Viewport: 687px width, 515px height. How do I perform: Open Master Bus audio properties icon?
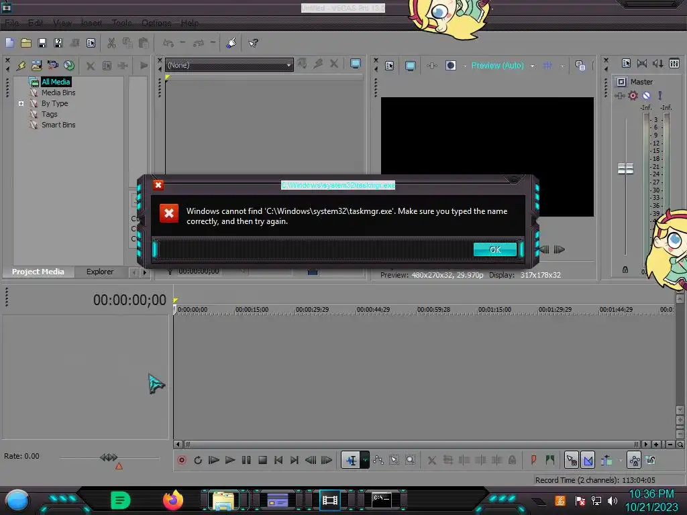(626, 64)
